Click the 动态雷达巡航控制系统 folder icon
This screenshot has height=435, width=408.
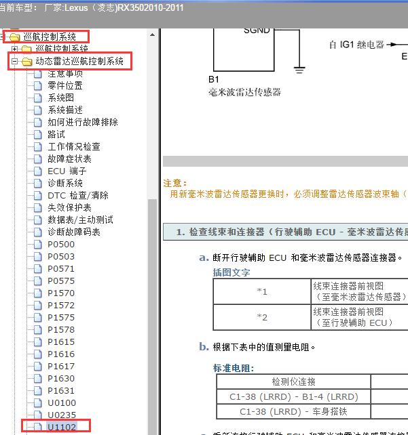[26, 61]
